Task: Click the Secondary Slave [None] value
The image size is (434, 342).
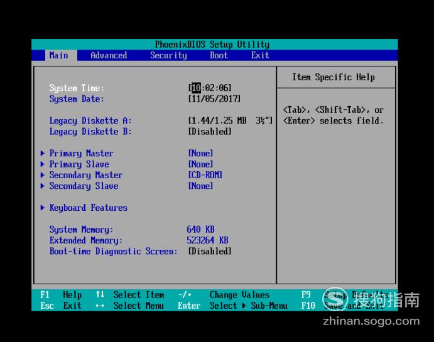Action: point(200,186)
